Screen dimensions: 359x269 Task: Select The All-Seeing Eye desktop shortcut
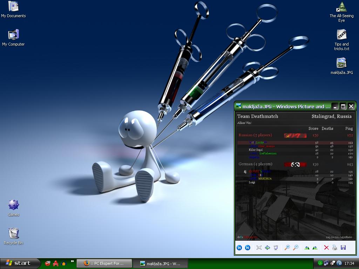pyautogui.click(x=341, y=7)
